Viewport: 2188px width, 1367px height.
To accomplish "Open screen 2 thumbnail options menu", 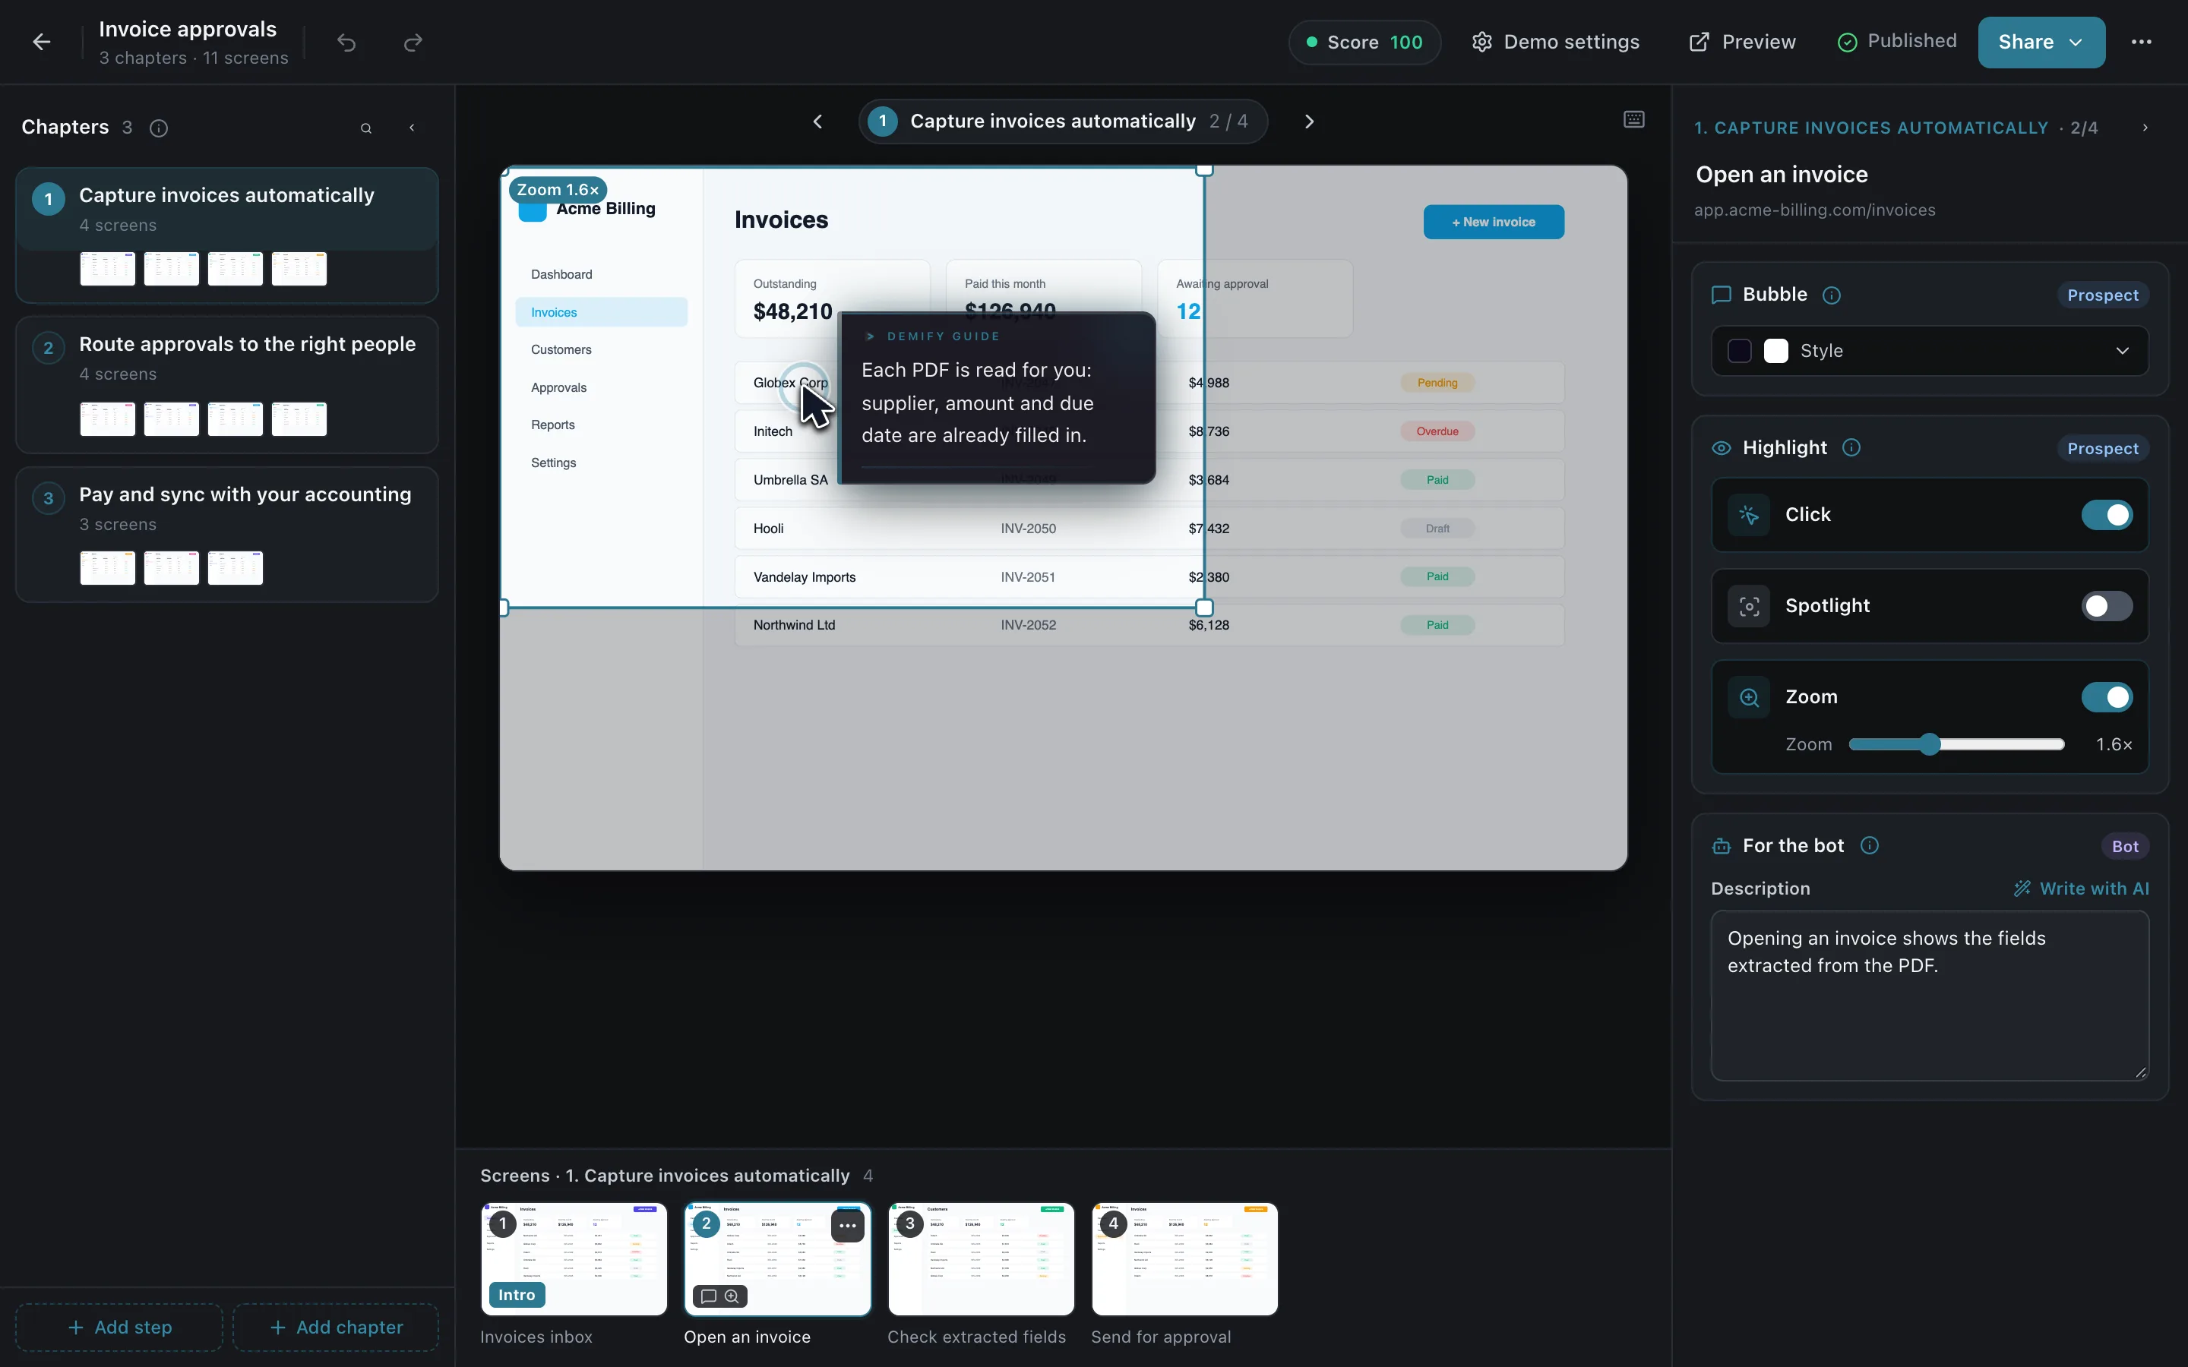I will click(x=847, y=1226).
